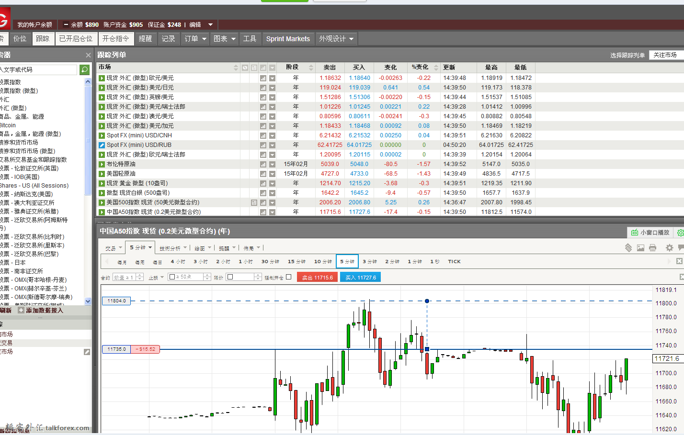Open the Sprint Markets tab
This screenshot has height=435, width=684.
pyautogui.click(x=288, y=39)
